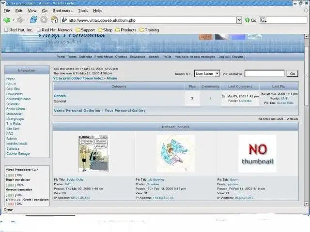Open the Shop bookmarks folder
Viewport: 310px width, 232px height.
click(x=105, y=30)
